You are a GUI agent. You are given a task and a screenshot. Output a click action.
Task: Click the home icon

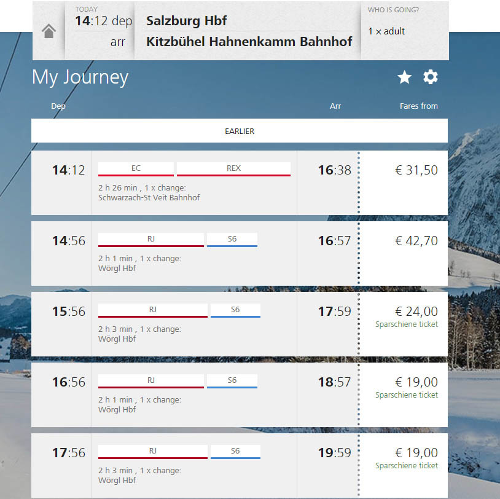point(49,31)
